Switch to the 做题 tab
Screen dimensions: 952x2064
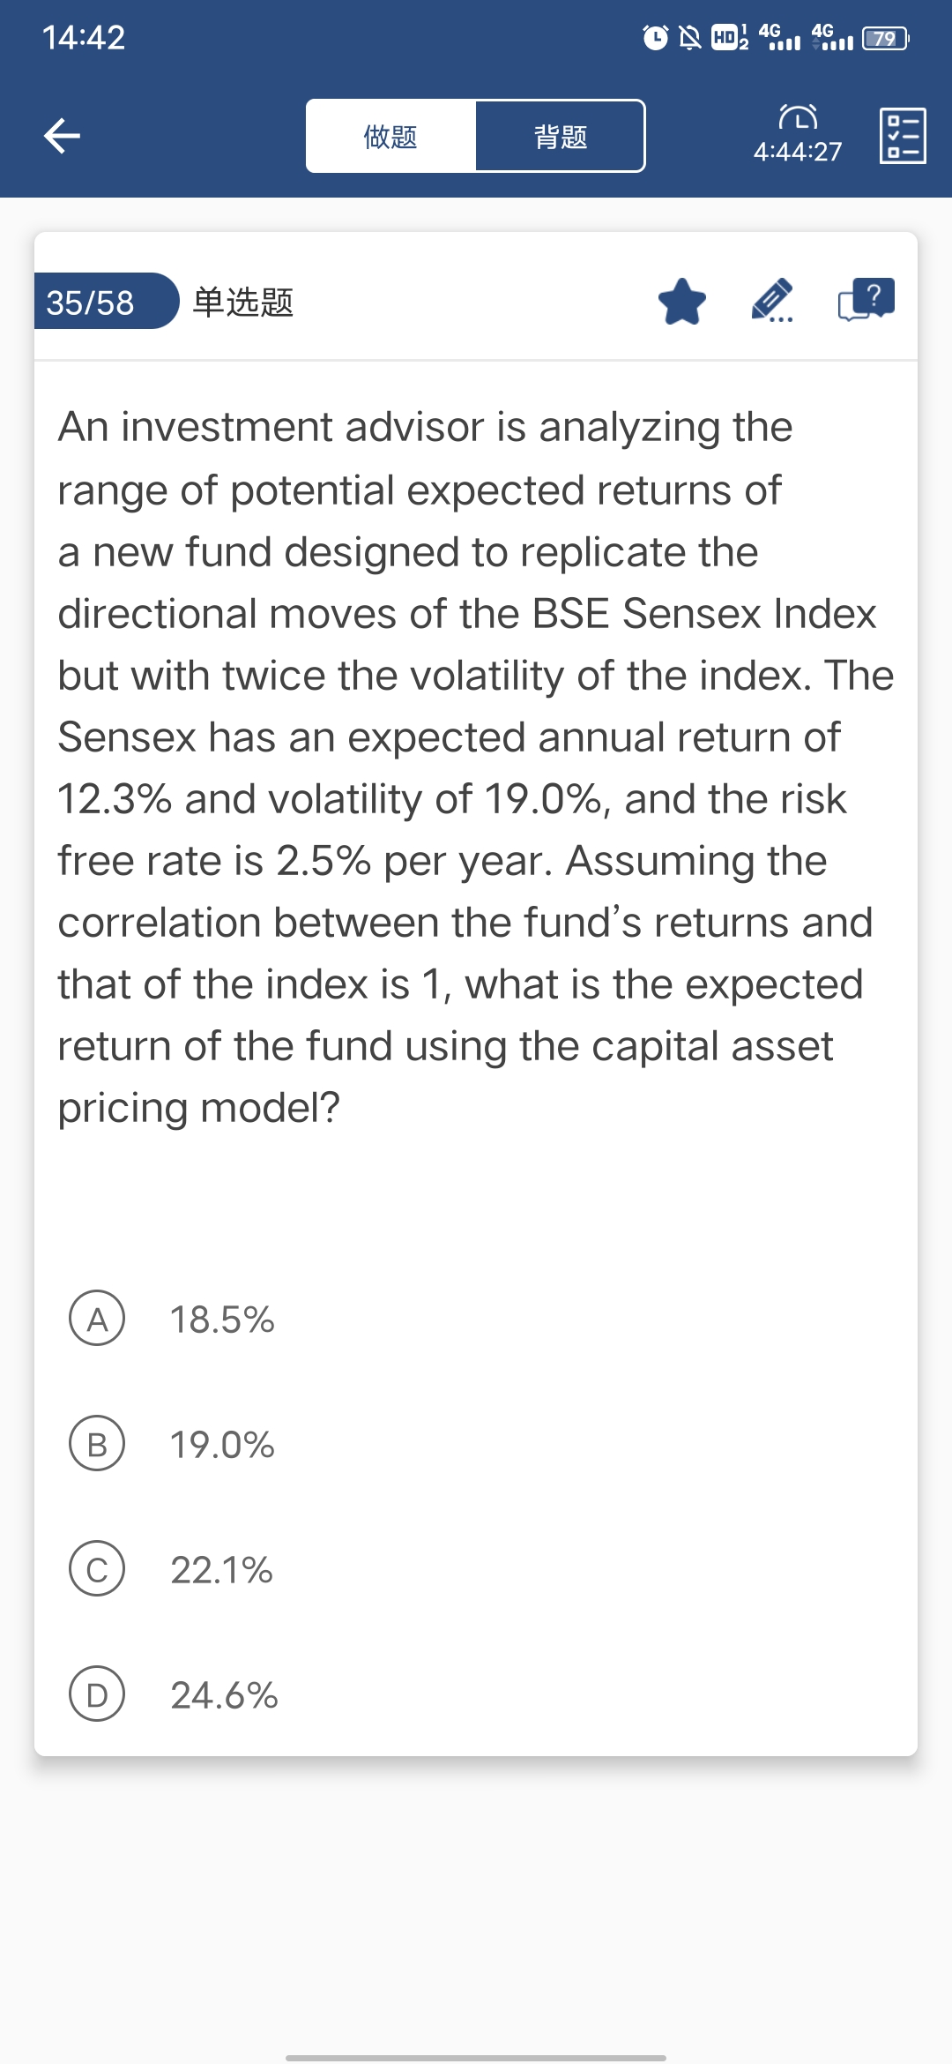[x=390, y=136]
